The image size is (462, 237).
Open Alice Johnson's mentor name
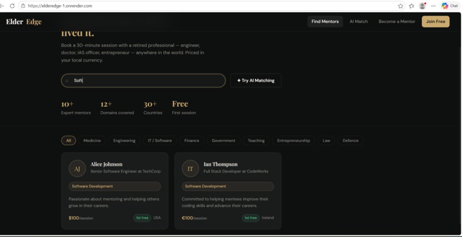click(x=107, y=164)
